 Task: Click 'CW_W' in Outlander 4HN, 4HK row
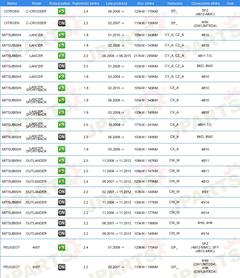(x=174, y=223)
